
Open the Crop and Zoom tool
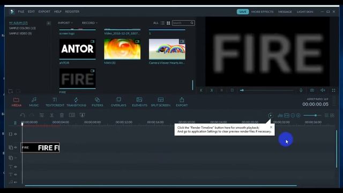coord(72,115)
